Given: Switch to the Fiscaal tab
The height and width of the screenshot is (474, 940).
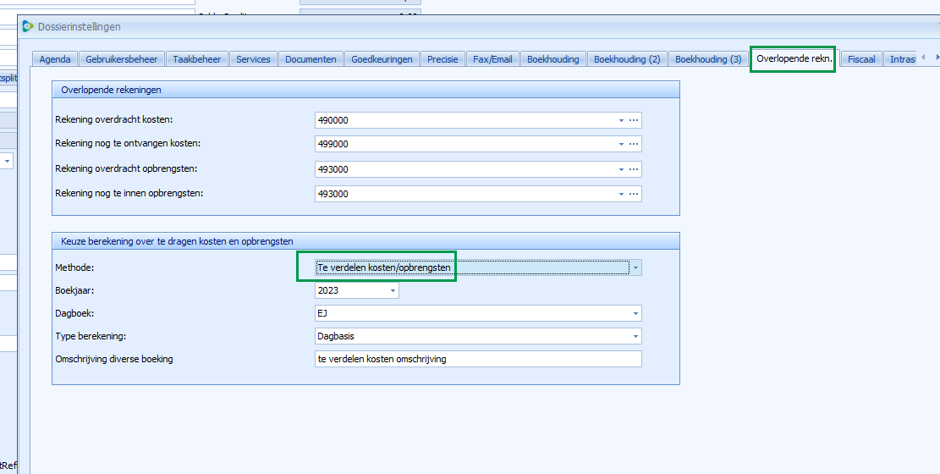Looking at the screenshot, I should pos(861,59).
